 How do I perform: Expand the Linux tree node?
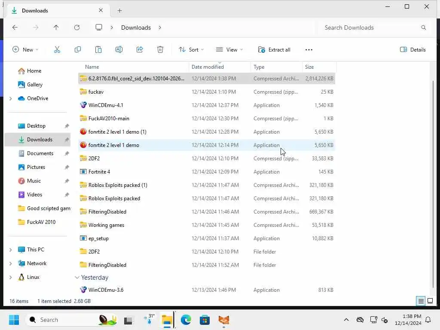click(10, 277)
